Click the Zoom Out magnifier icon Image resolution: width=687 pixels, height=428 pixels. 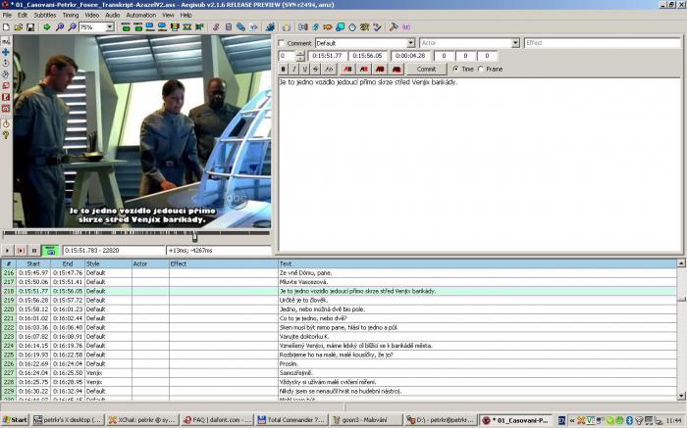[x=72, y=27]
